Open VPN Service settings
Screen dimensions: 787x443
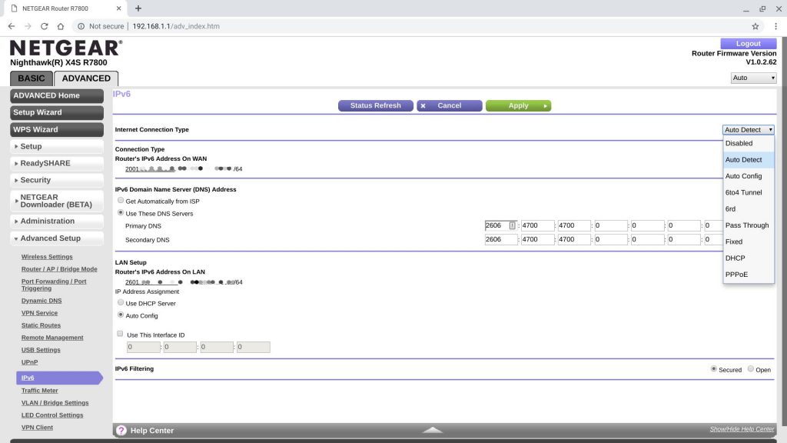39,313
